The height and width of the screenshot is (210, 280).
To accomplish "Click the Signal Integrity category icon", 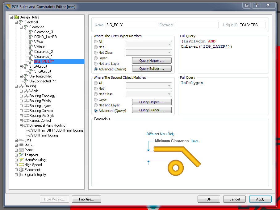I will (21, 175).
